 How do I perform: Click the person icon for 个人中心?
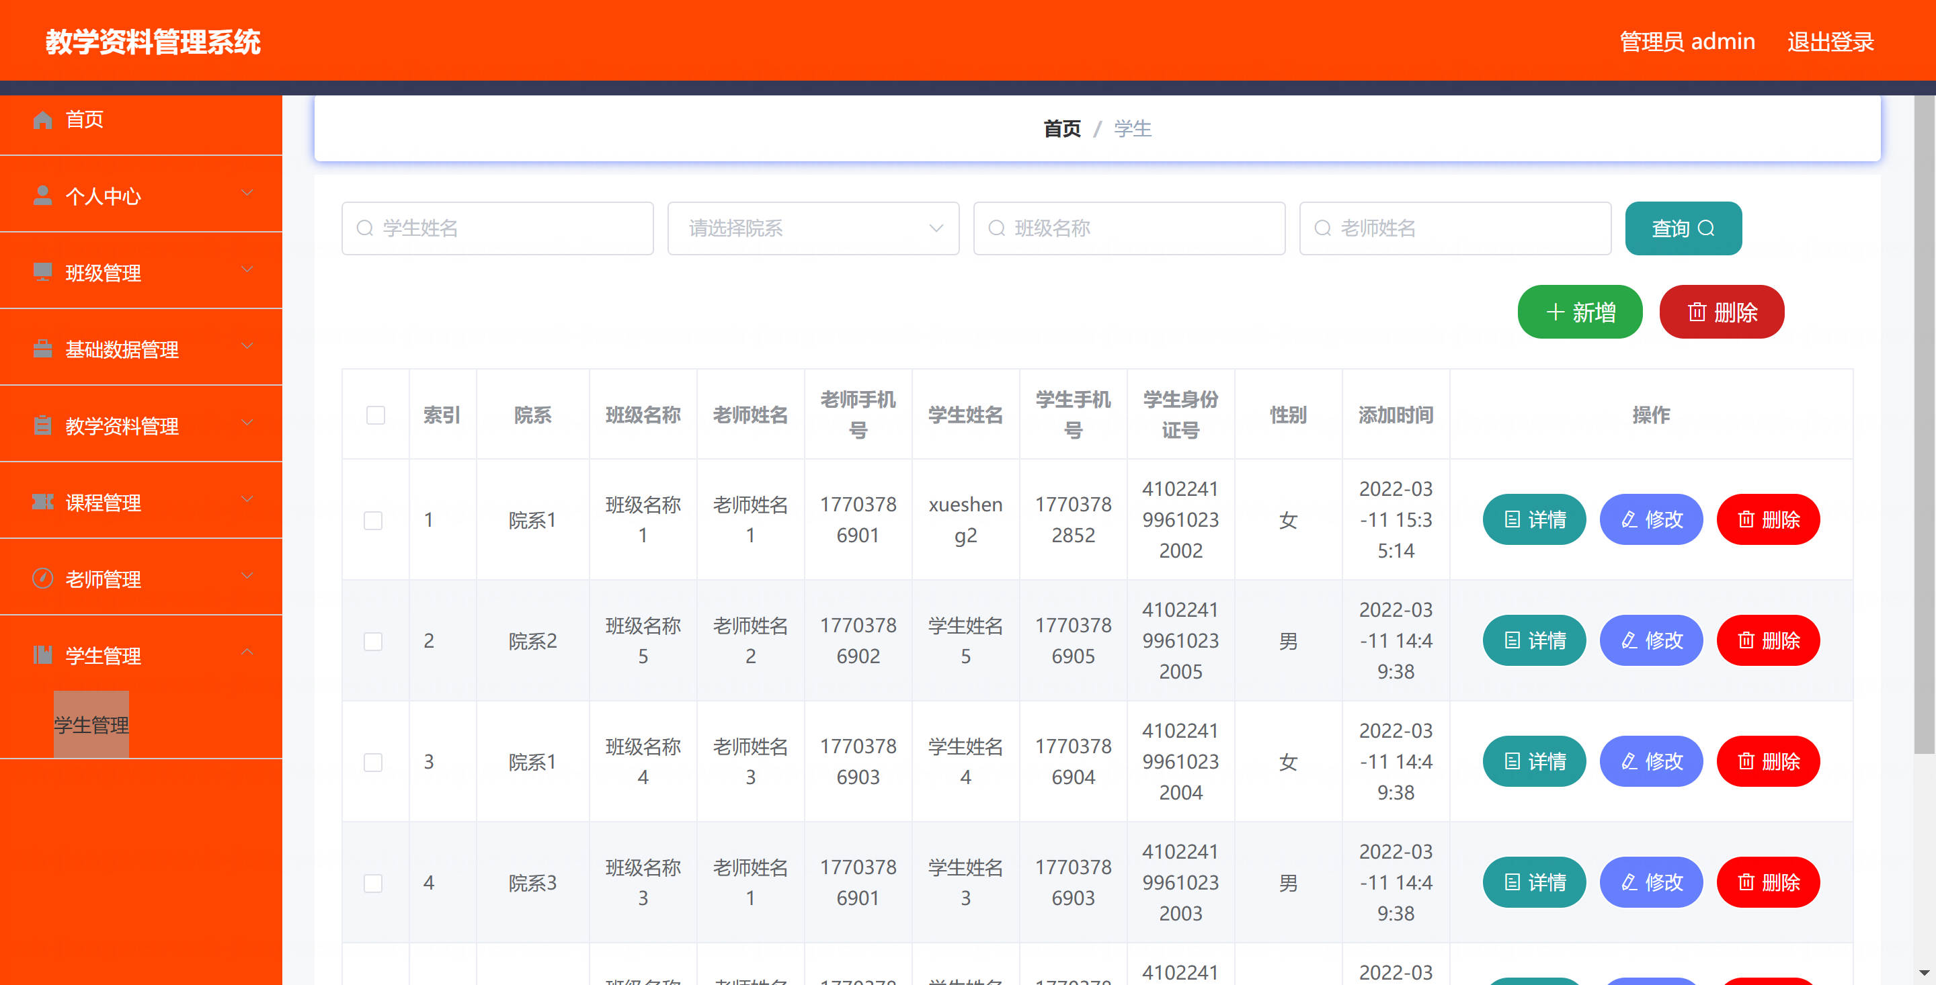point(43,196)
